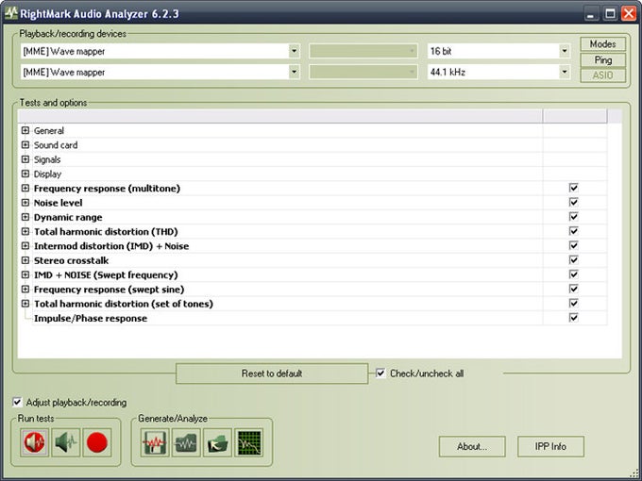Uncheck Frequency response (multitone) test
Viewport: 642px width, 481px height.
click(574, 188)
